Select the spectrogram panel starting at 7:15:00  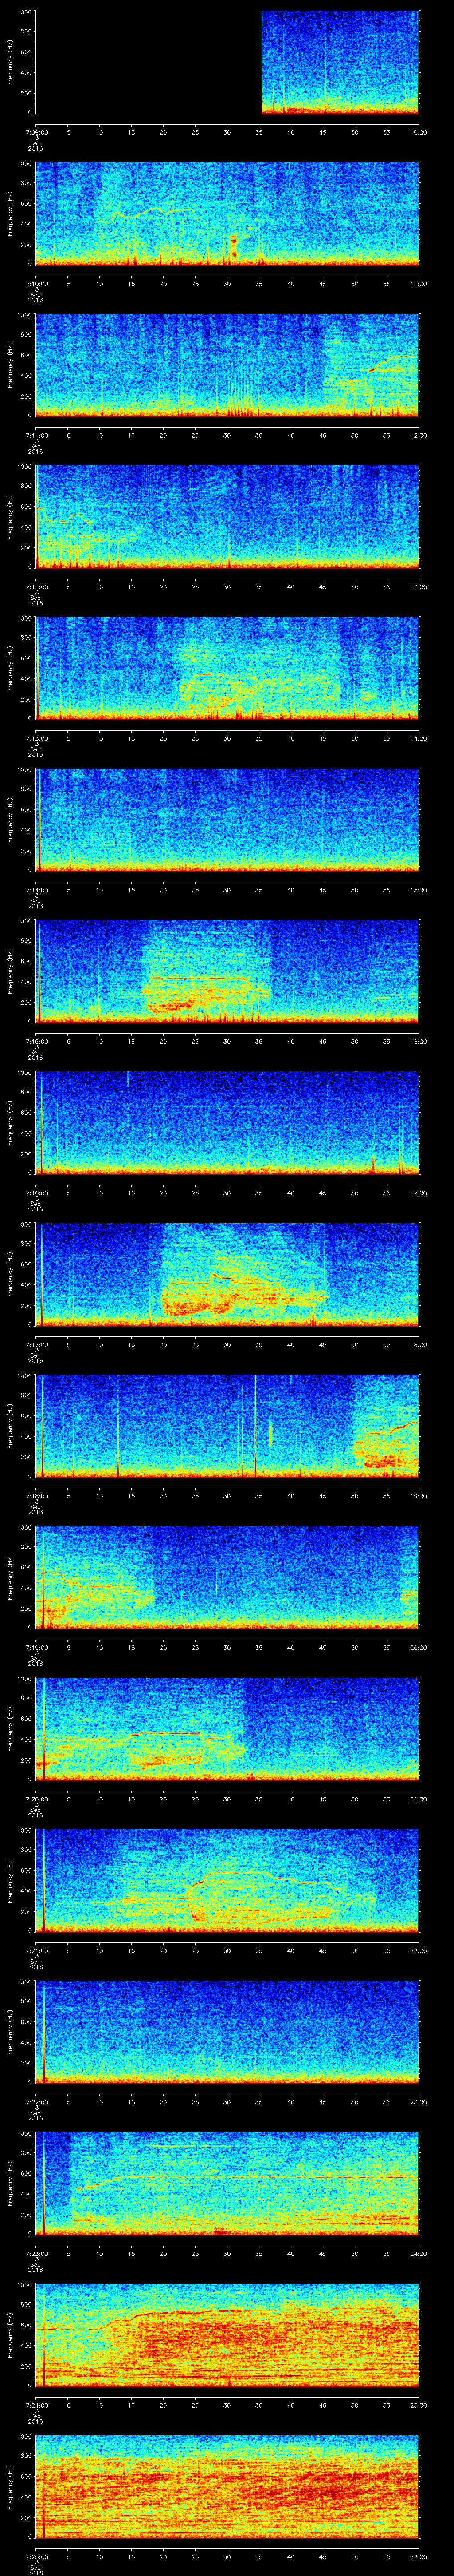point(227,971)
